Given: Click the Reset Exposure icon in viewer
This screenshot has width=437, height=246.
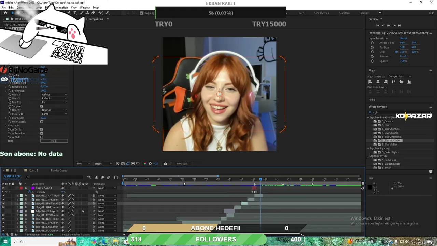Looking at the screenshot, I should coord(150,164).
